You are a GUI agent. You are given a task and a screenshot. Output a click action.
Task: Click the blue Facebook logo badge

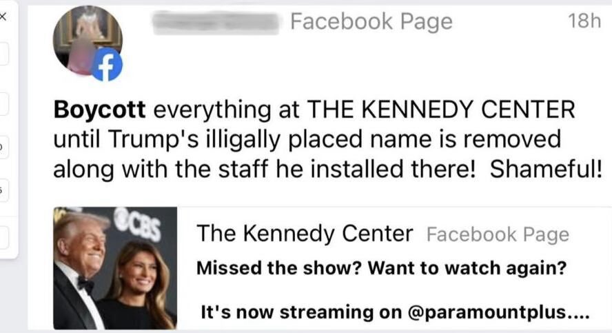(107, 64)
